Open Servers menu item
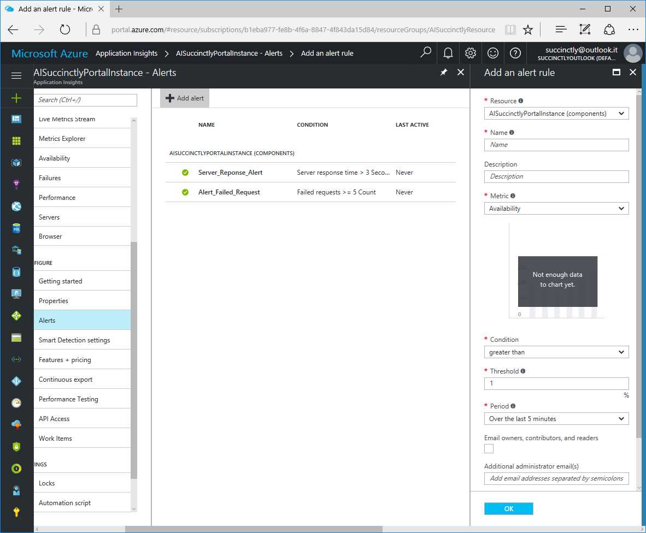 point(82,217)
